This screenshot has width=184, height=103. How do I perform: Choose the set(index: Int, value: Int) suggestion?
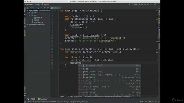[x=110, y=74]
